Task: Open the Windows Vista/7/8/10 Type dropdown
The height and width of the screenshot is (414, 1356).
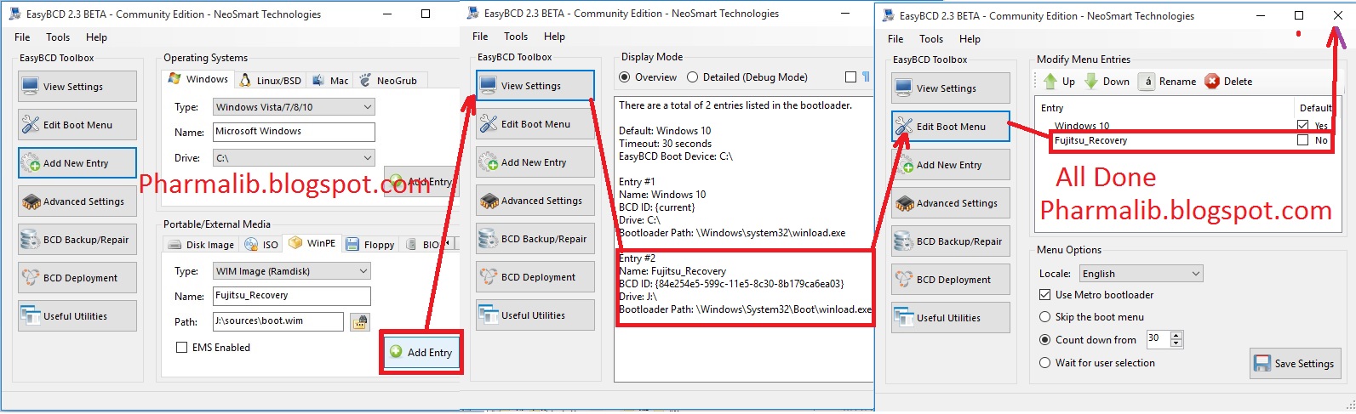Action: coord(294,107)
